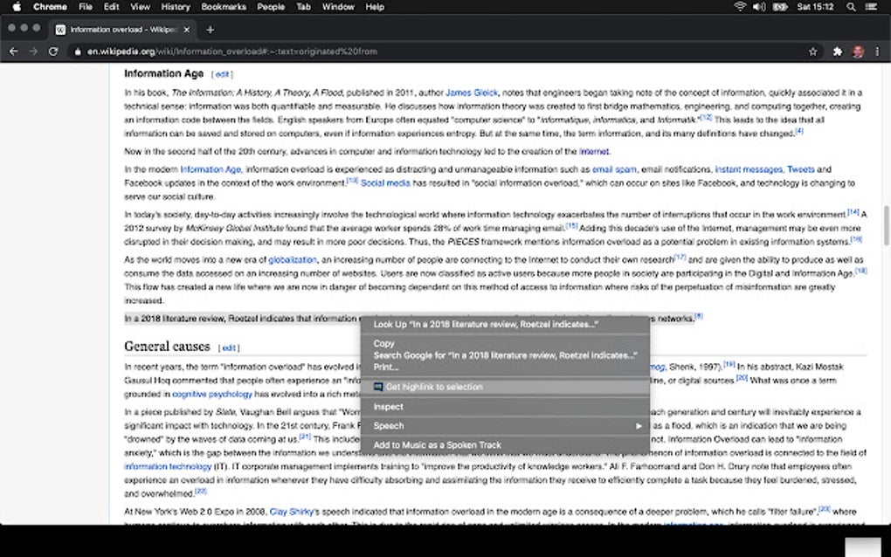The height and width of the screenshot is (557, 891).
Task: Check the battery status icon
Action: click(780, 7)
